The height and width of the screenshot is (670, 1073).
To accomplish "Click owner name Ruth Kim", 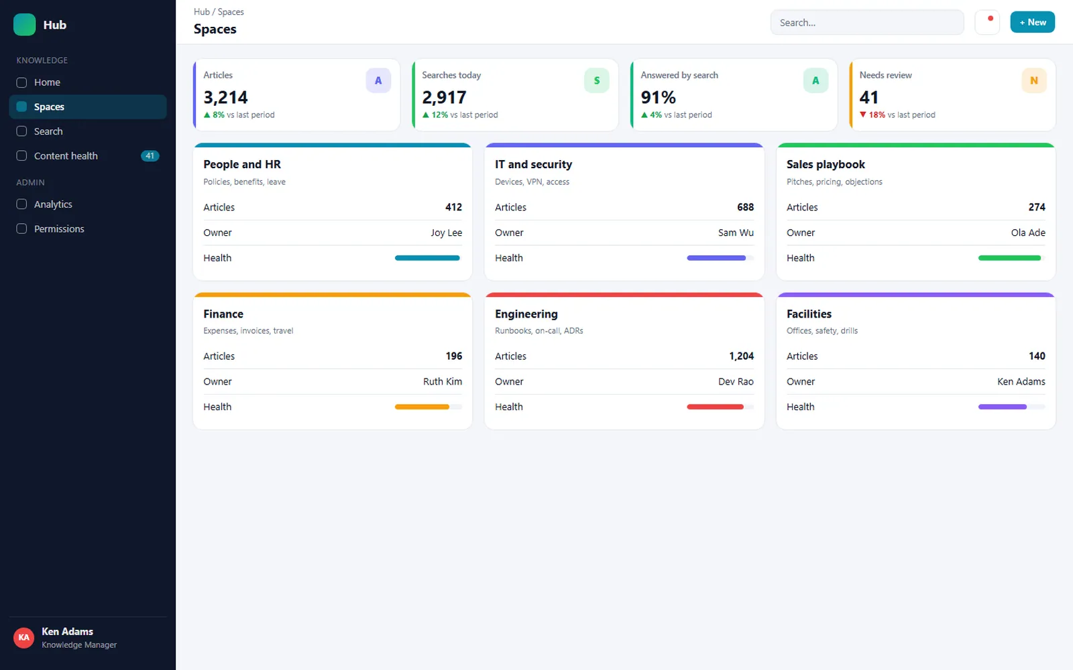I will (443, 381).
